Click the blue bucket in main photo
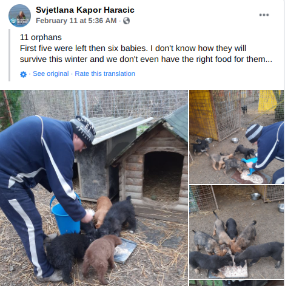 click(65, 215)
